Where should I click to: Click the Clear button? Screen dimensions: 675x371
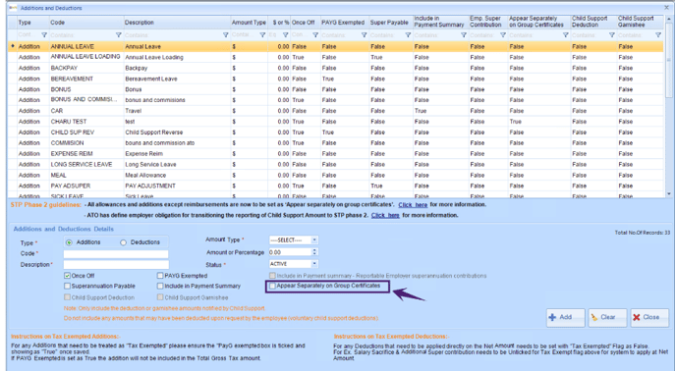[607, 317]
